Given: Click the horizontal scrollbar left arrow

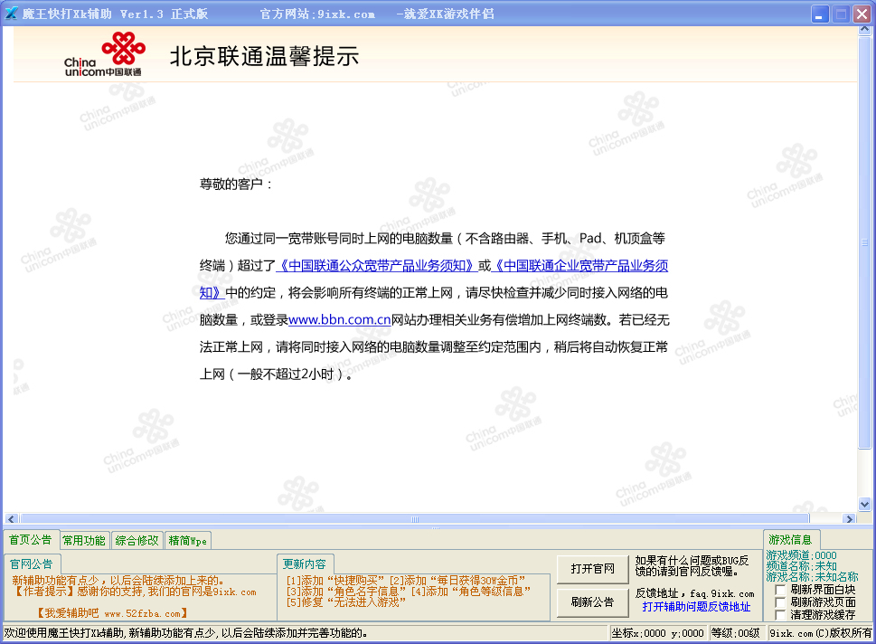Looking at the screenshot, I should [x=11, y=519].
